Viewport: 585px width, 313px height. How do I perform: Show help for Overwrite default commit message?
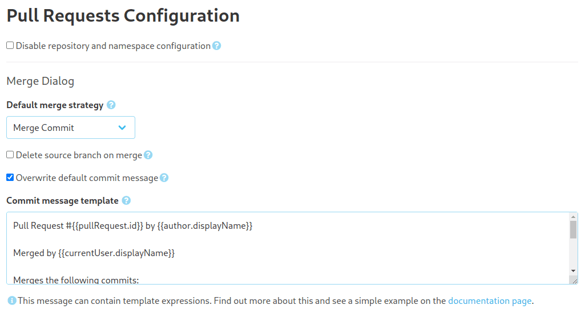pyautogui.click(x=164, y=178)
